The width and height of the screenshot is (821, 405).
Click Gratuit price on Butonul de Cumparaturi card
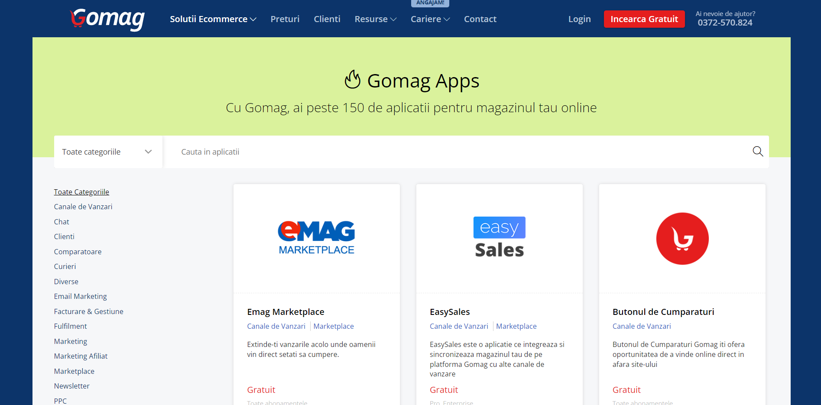click(x=626, y=390)
